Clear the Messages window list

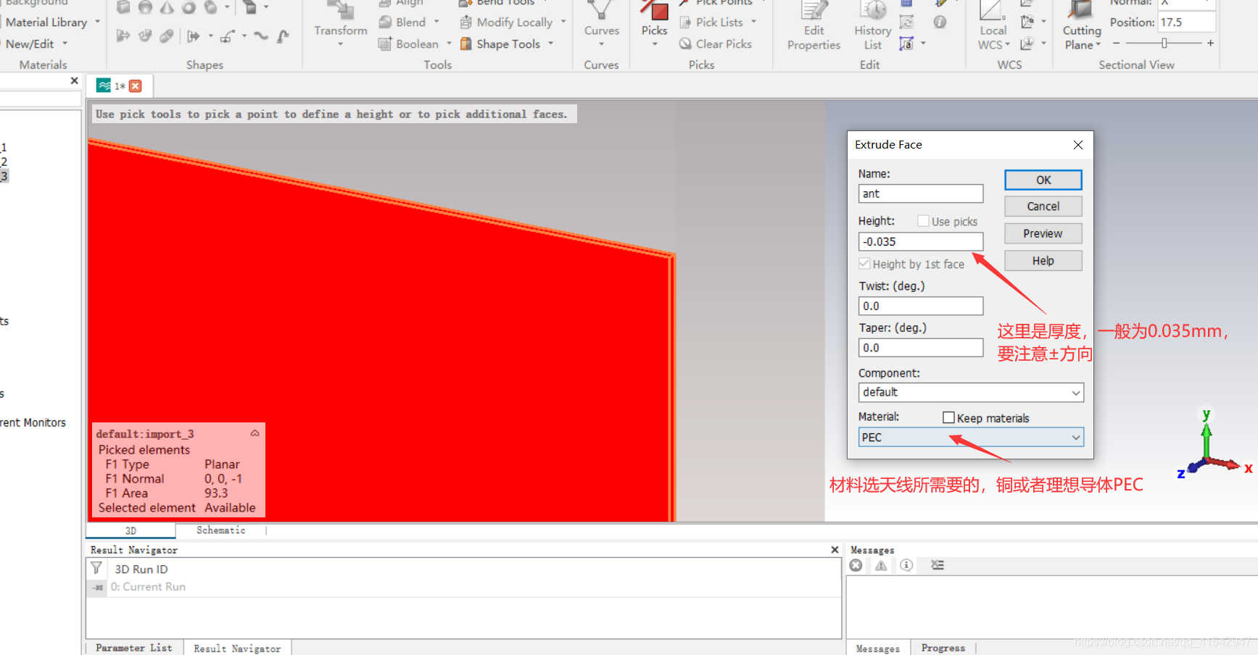click(938, 565)
